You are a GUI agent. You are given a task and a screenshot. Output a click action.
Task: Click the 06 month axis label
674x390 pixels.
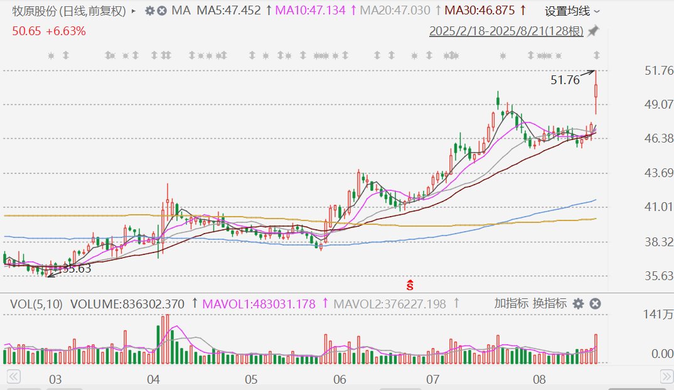click(340, 379)
